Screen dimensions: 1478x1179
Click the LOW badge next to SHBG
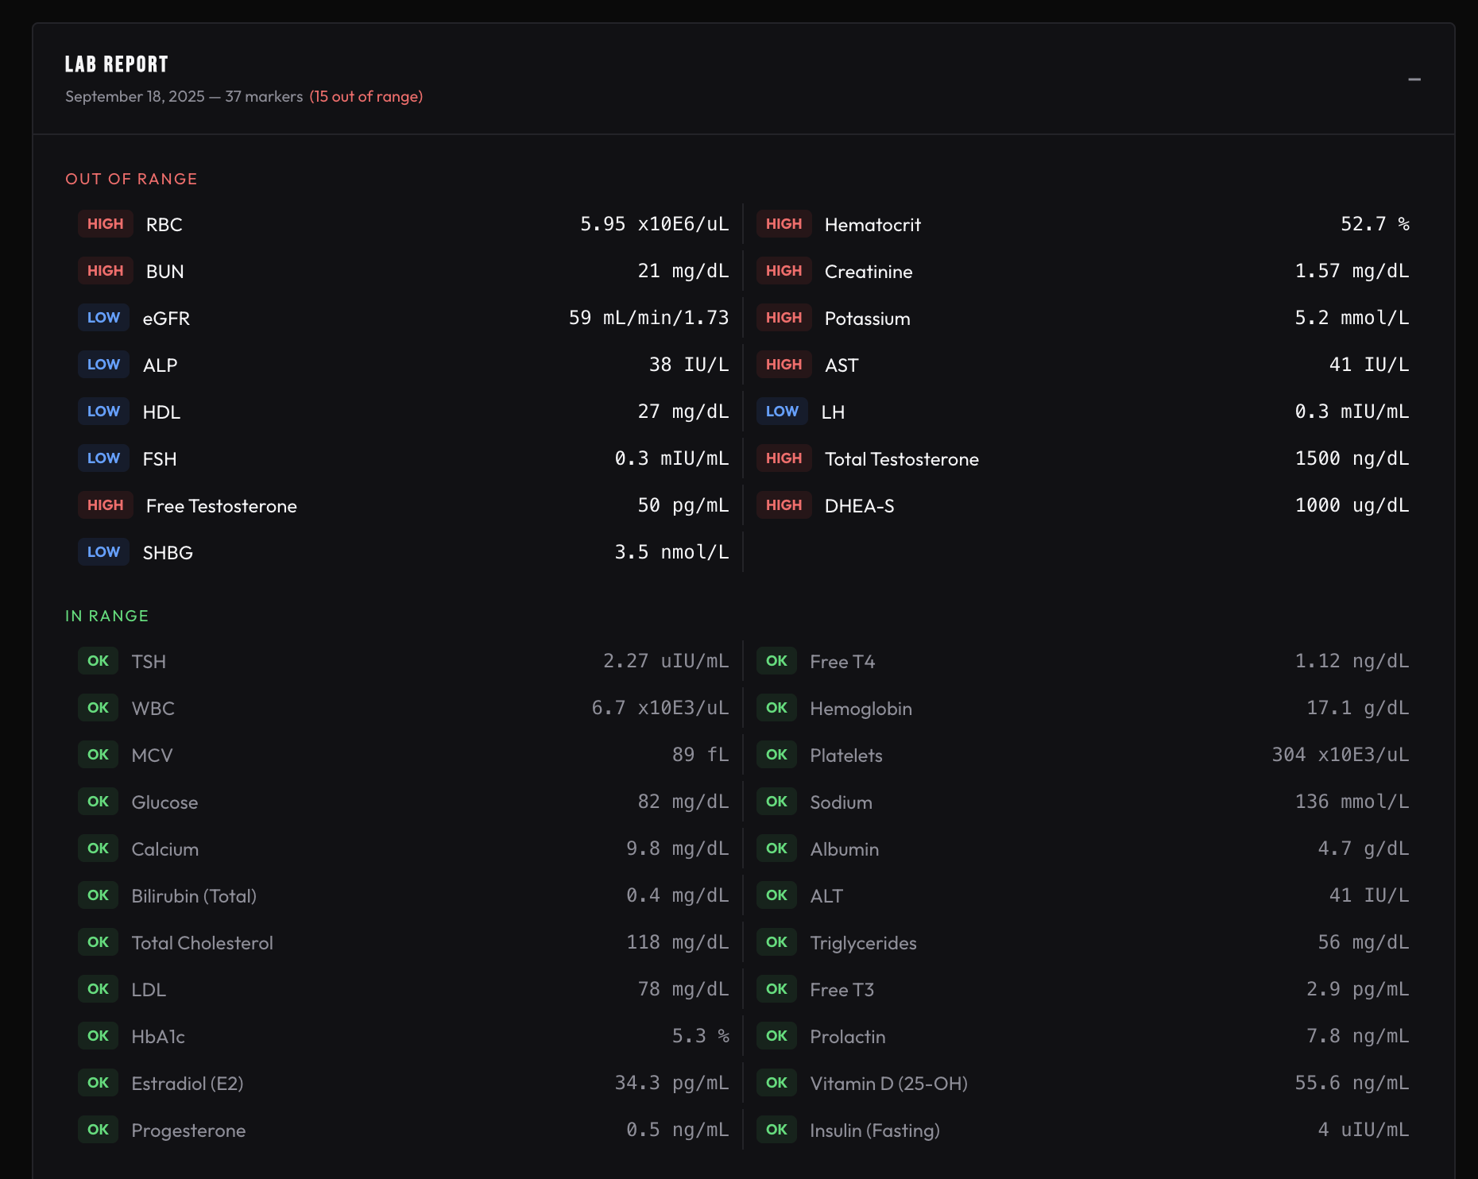click(x=104, y=552)
